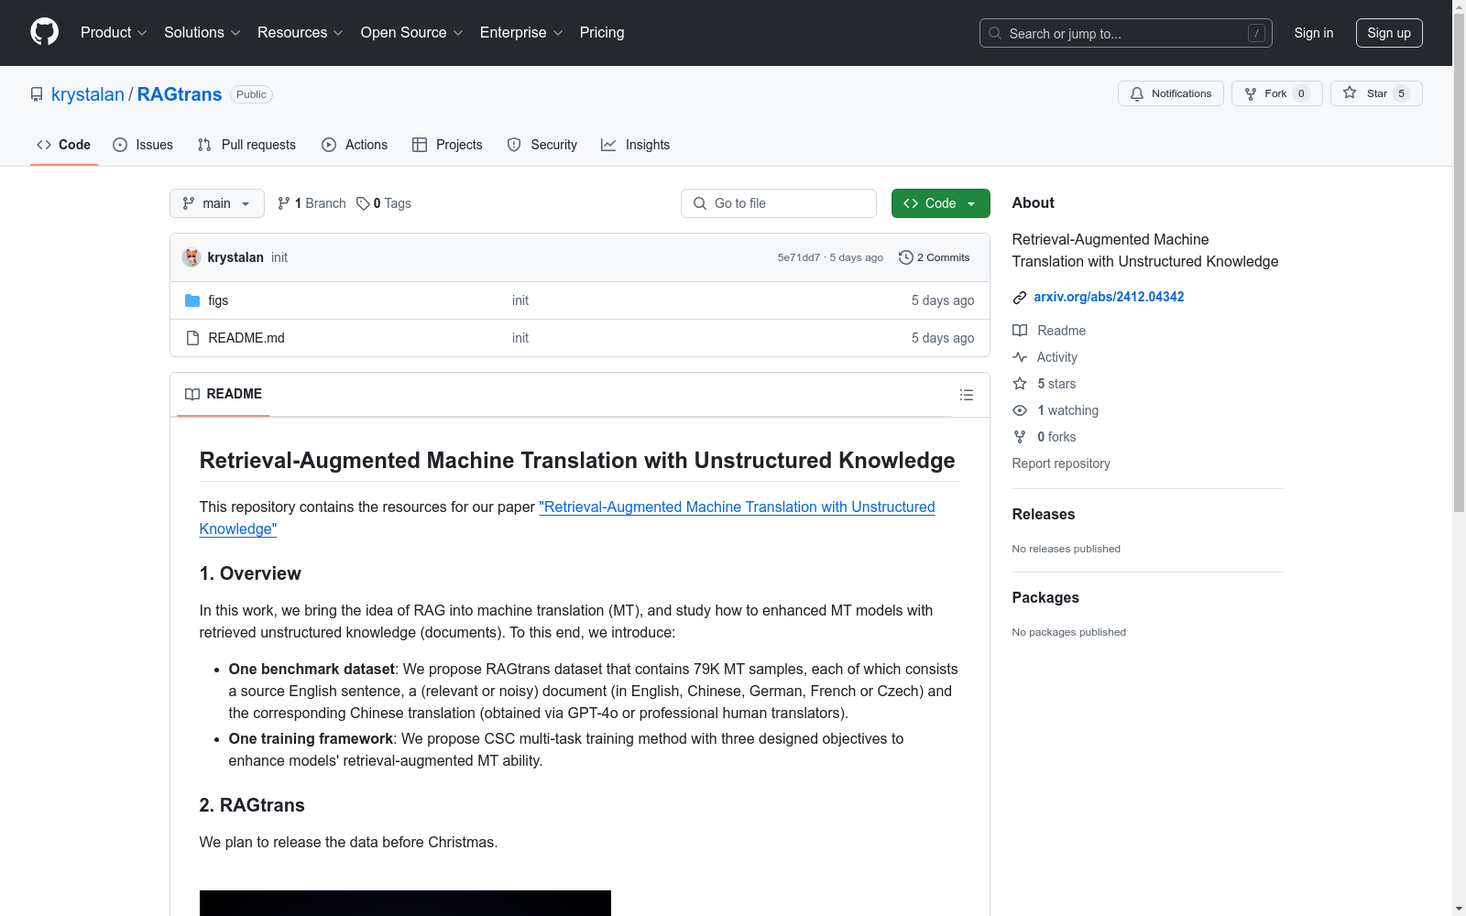Expand the Enterprise menu

pos(521,33)
